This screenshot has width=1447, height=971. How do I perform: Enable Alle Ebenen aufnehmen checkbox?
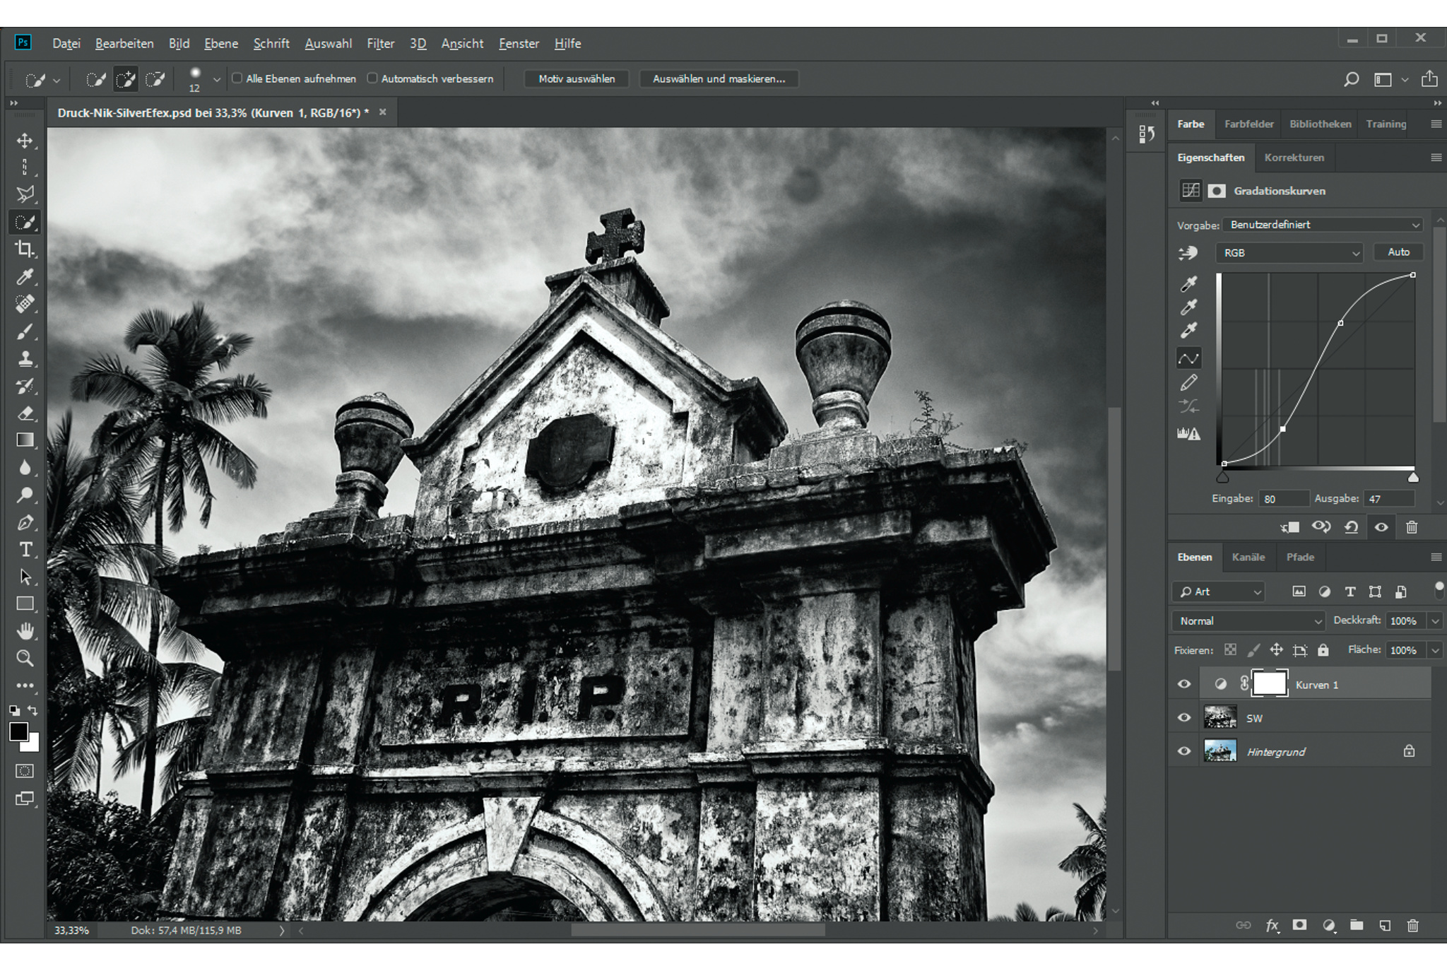pos(237,78)
